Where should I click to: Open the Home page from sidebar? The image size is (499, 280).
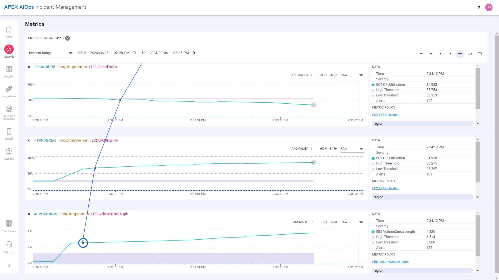tap(9, 32)
